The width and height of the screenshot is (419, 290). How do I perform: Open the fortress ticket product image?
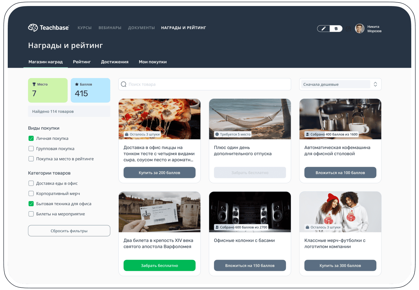(x=159, y=212)
